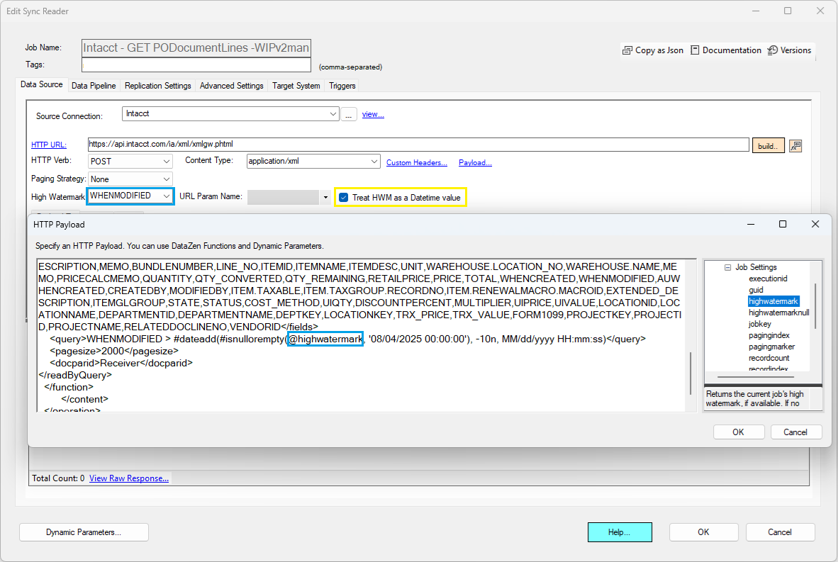The image size is (838, 562).
Task: Click the ellipsis button beside Source Connection
Action: 348,114
